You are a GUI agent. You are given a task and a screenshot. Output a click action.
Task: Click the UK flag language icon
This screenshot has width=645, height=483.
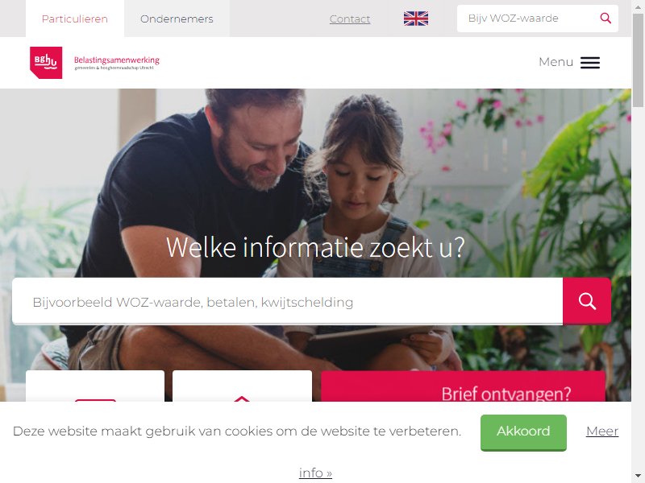click(416, 19)
